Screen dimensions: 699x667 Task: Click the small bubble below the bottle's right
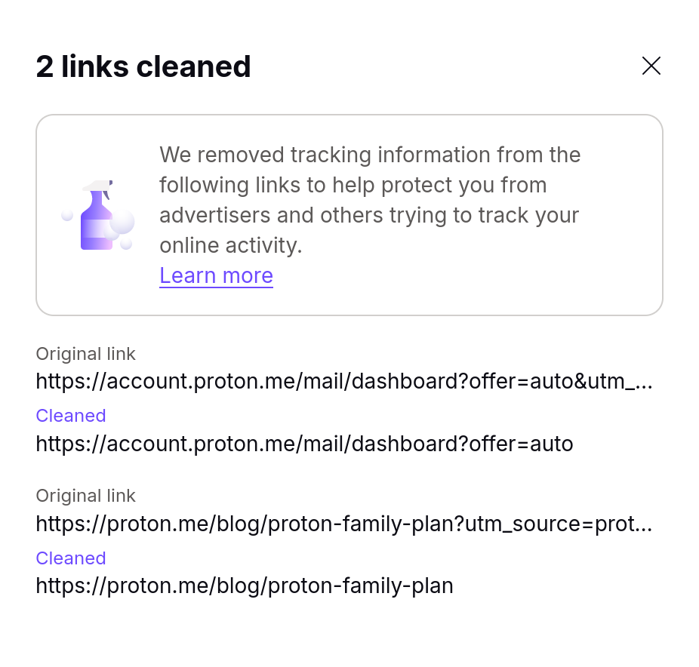[x=126, y=244]
